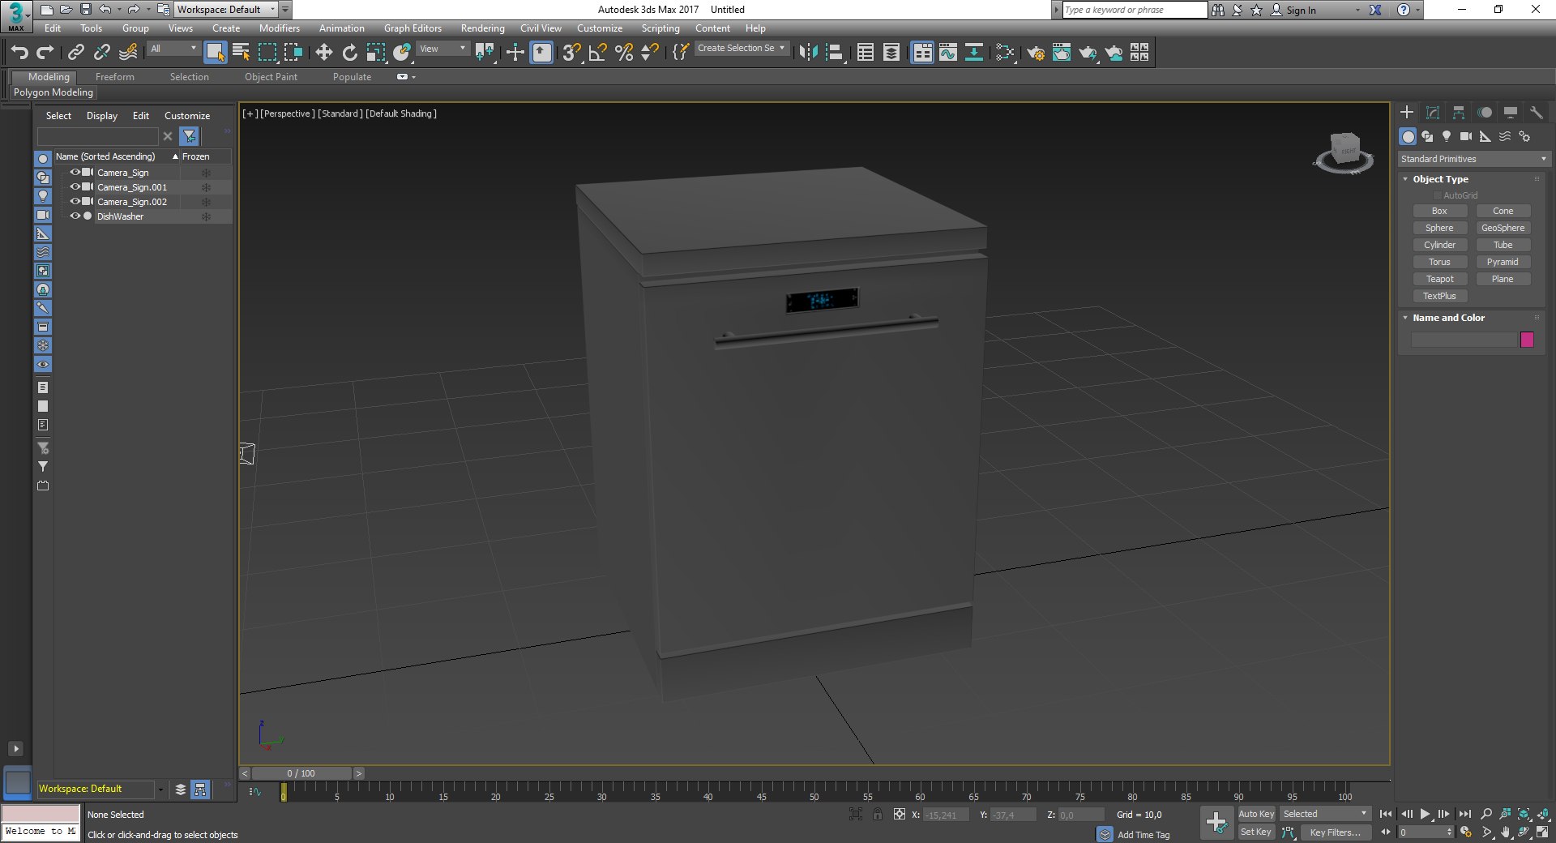Open the View reference coordinate dropdown
Viewport: 1556px width, 843px height.
click(x=442, y=49)
